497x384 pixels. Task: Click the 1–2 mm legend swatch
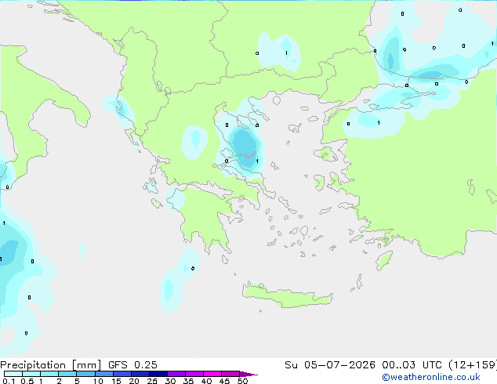point(49,374)
